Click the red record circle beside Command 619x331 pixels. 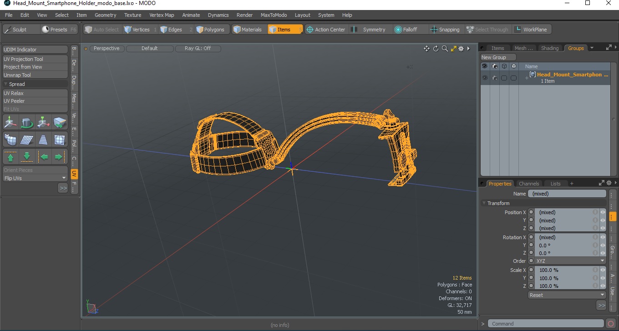click(x=611, y=324)
